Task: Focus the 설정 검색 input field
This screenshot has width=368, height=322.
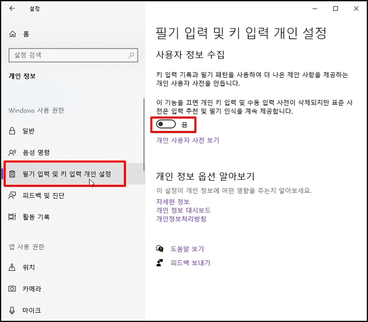Action: click(73, 55)
